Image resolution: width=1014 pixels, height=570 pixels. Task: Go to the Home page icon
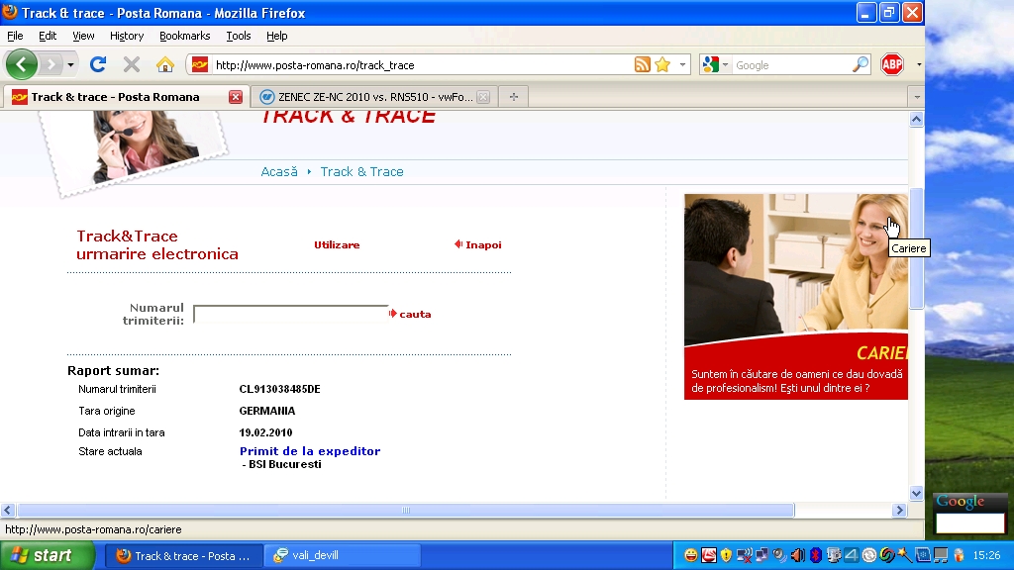tap(165, 64)
